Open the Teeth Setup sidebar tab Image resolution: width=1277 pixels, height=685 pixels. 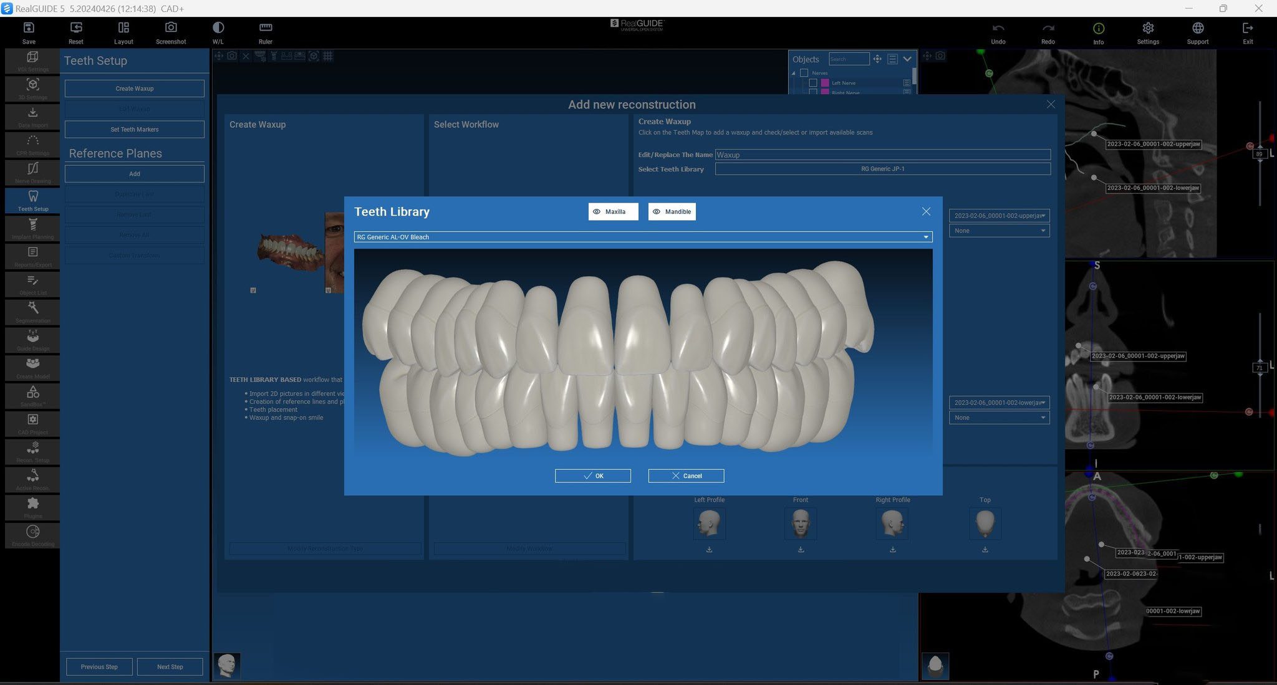[33, 199]
